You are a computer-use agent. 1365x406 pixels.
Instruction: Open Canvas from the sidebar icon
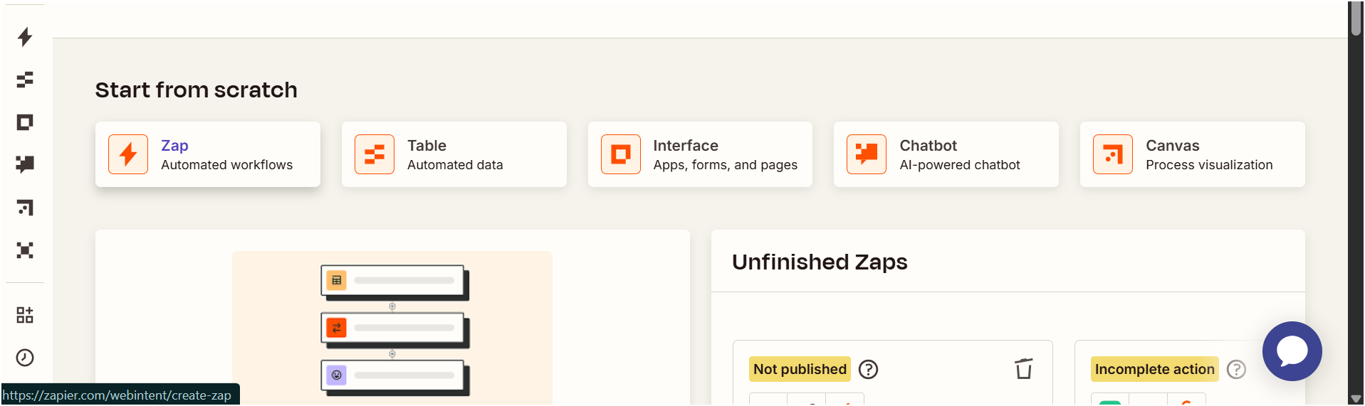click(25, 208)
